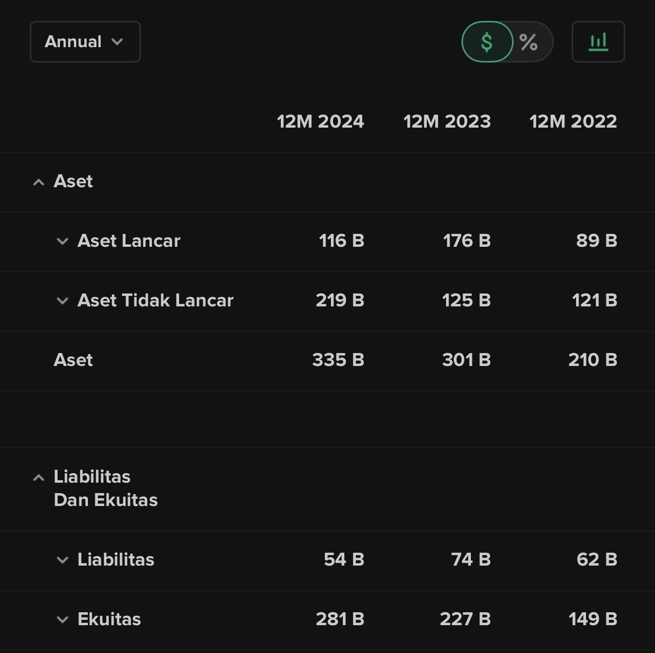
Task: Switch to percentage display mode
Action: pos(529,42)
